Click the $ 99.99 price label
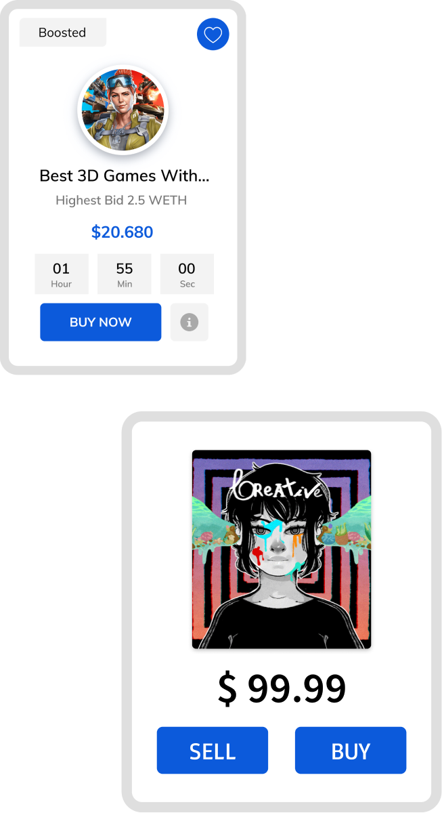The width and height of the screenshot is (442, 813). 282,688
